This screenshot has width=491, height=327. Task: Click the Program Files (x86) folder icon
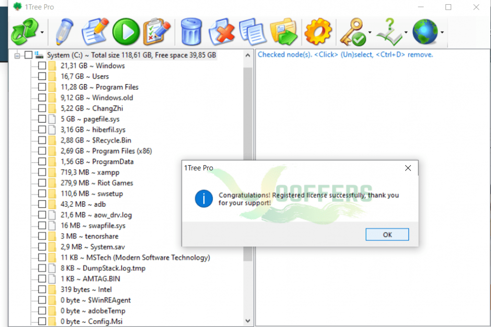(52, 151)
